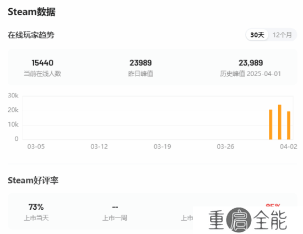This screenshot has height=234, width=303.
Task: Click the 23,989 历史峰值 figure
Action: coord(251,63)
